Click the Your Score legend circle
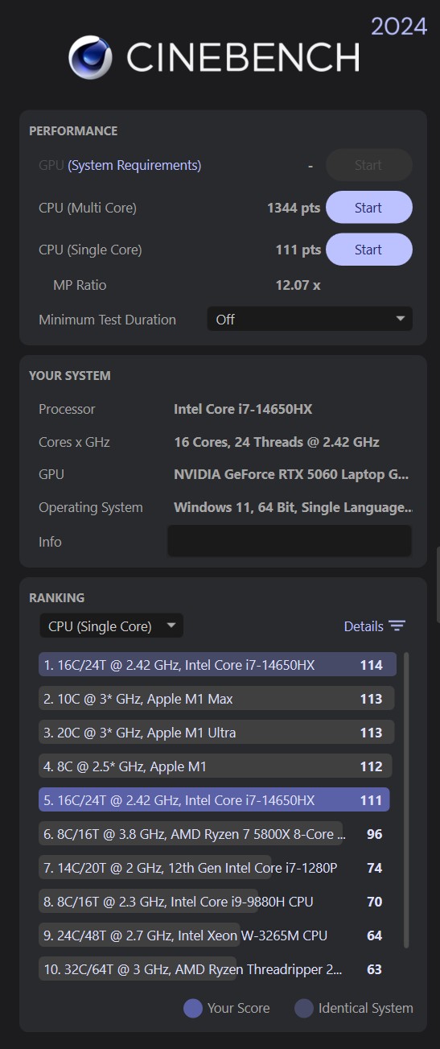This screenshot has height=1049, width=440. [193, 1008]
